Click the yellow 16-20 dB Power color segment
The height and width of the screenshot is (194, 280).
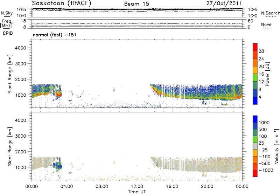(255, 70)
